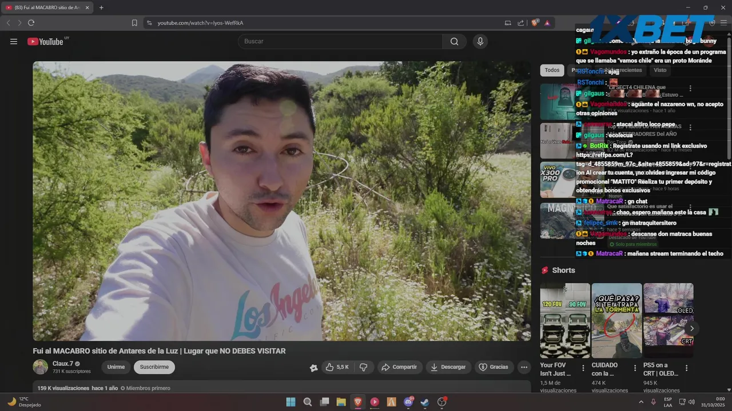This screenshot has height=411, width=732.
Task: Open Discord from the taskbar
Action: 408,402
